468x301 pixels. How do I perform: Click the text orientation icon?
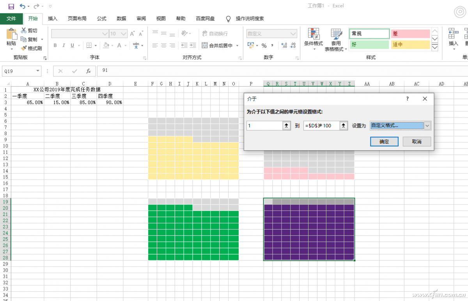pos(184,34)
